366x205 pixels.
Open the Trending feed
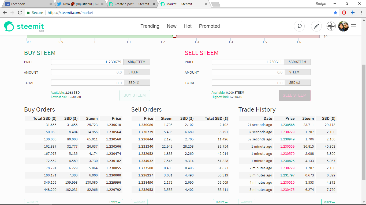(x=150, y=26)
